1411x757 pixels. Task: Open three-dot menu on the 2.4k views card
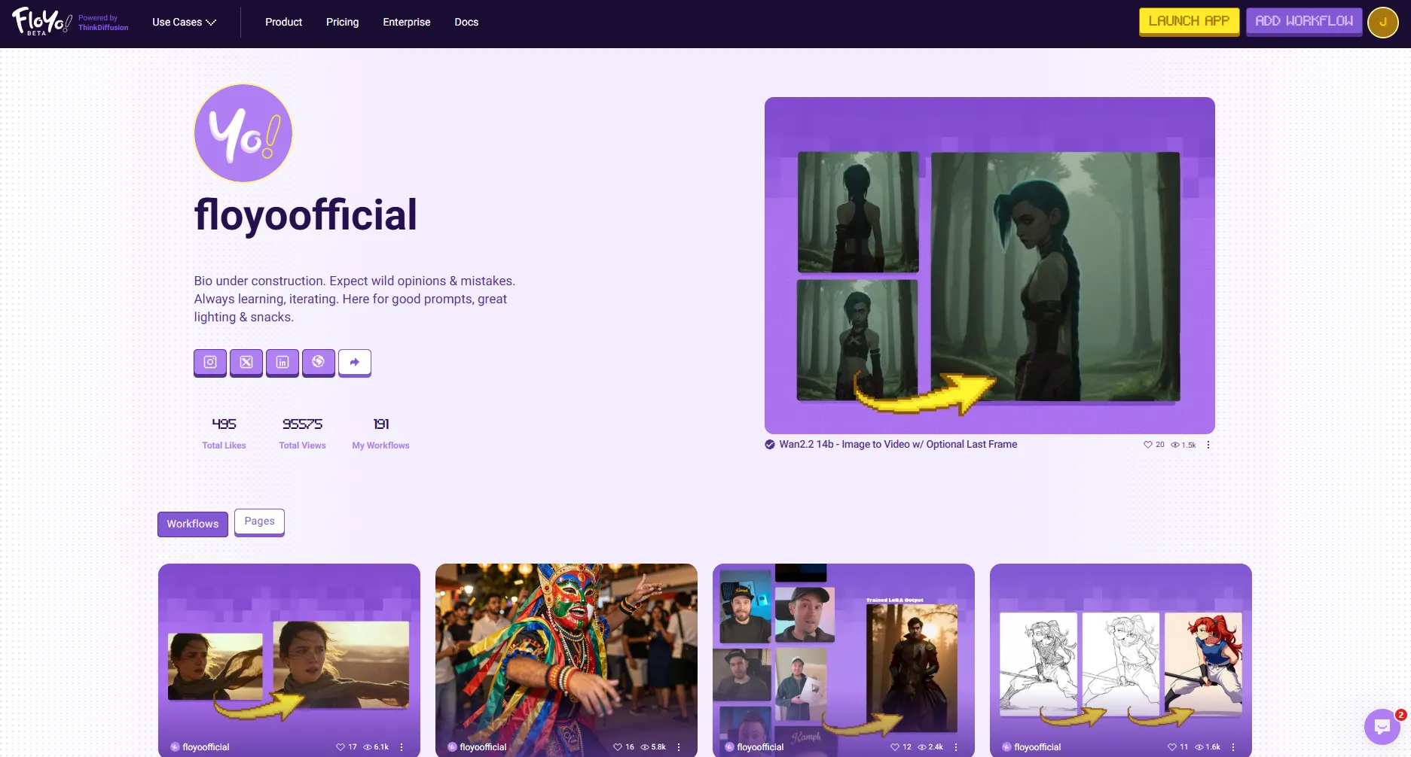point(956,747)
